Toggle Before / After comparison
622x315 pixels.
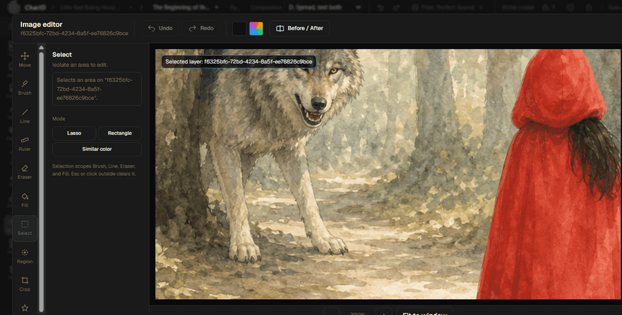coord(299,28)
